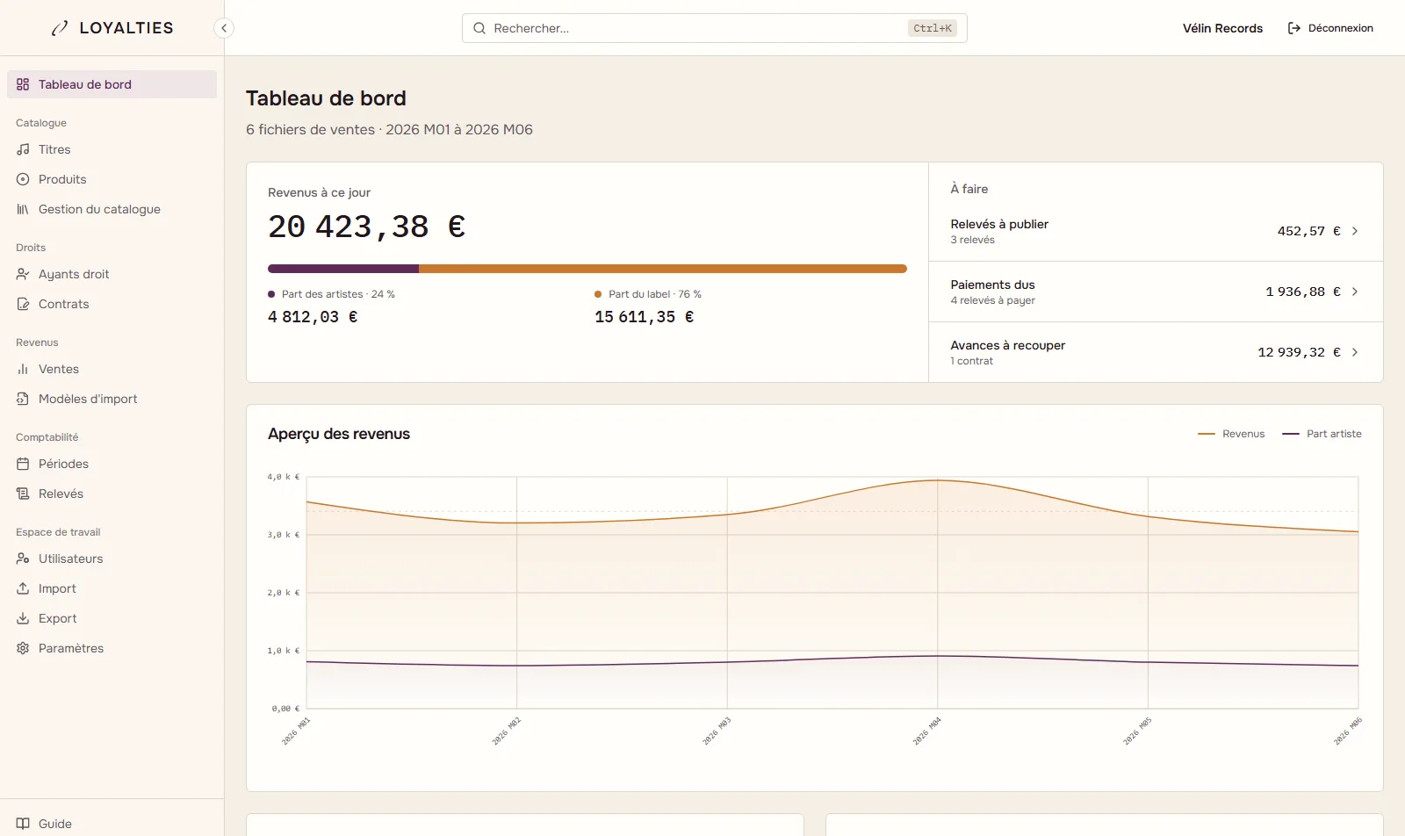Click the Modèles d'import file icon

(x=23, y=399)
